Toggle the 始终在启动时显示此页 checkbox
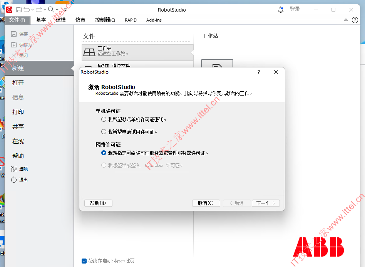This screenshot has width=365, height=267. pos(84,261)
